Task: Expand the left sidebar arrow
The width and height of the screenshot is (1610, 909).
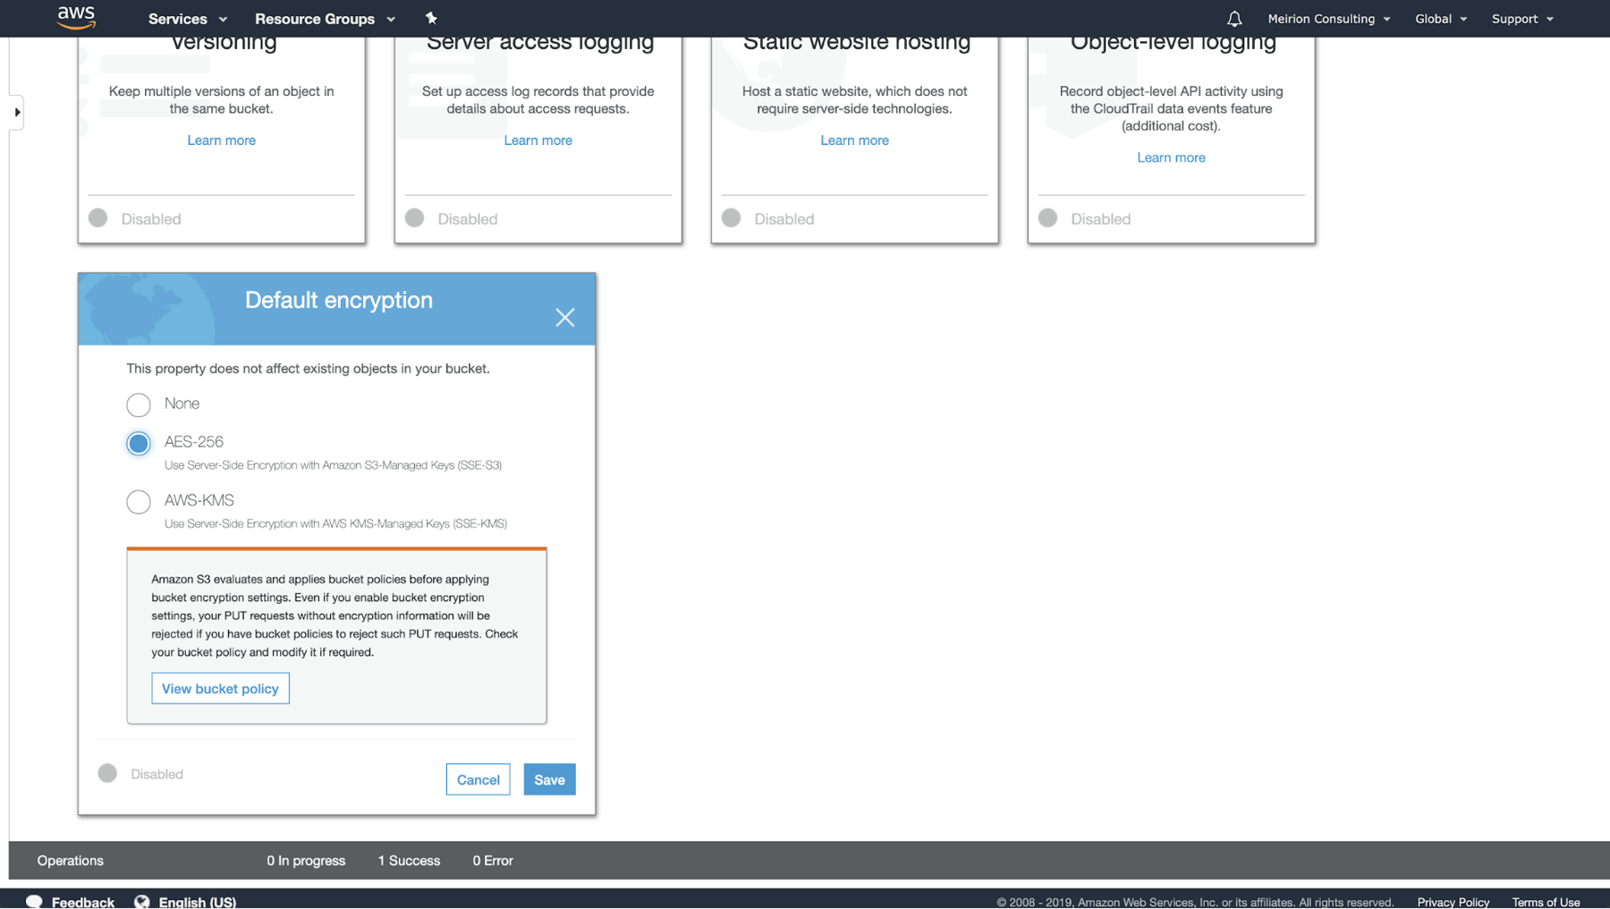Action: (17, 113)
